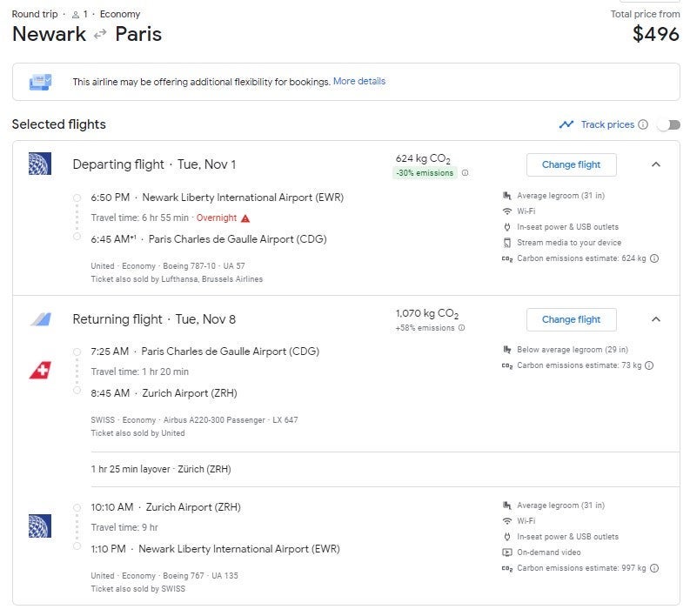Click info icon for 997 kg estimate
The height and width of the screenshot is (616, 690).
pos(654,568)
